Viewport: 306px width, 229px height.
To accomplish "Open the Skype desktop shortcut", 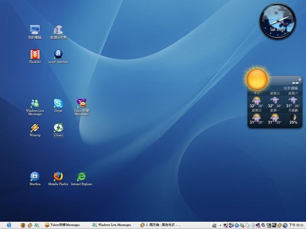I will click(x=58, y=105).
